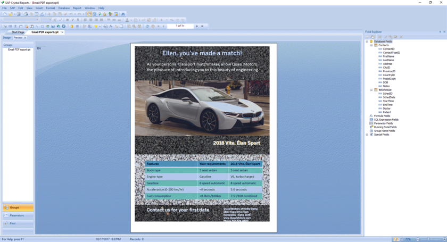Click the zoom slider handle
The height and width of the screenshot is (242, 447).
pos(428,239)
